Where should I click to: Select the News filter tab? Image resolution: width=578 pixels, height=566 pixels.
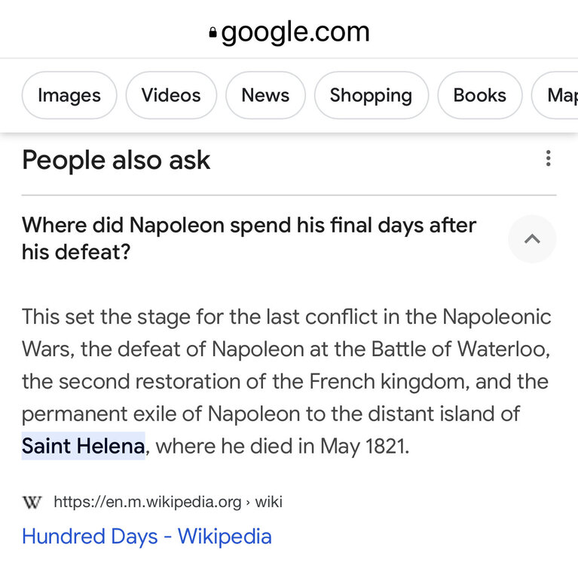(x=265, y=95)
